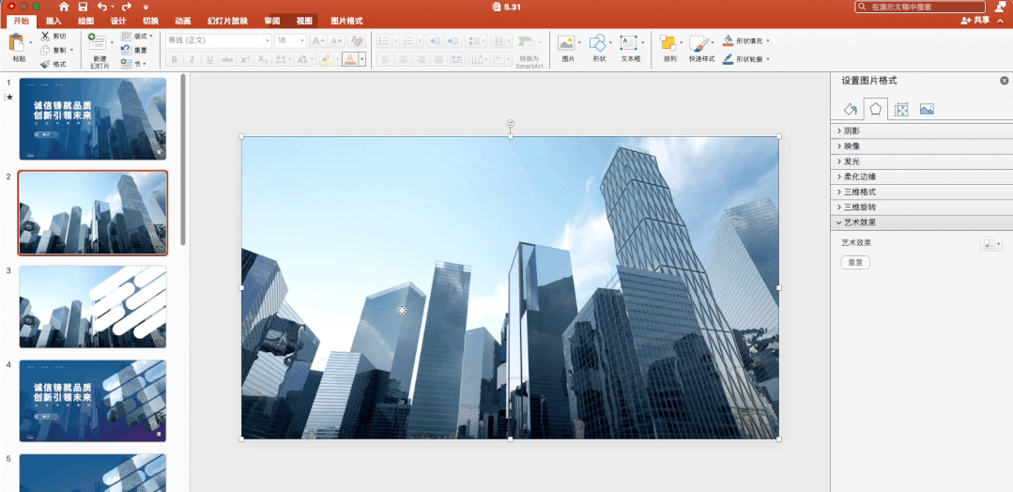Collapse the 艺术效果 (Artistic Effects) section
Screen dimensions: 1013x492
(x=921, y=223)
